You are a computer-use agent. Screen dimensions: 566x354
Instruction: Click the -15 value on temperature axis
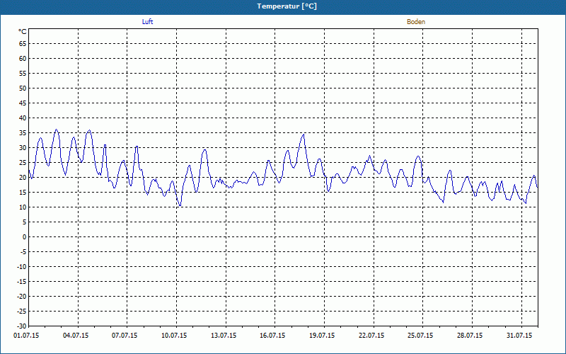tap(22, 281)
